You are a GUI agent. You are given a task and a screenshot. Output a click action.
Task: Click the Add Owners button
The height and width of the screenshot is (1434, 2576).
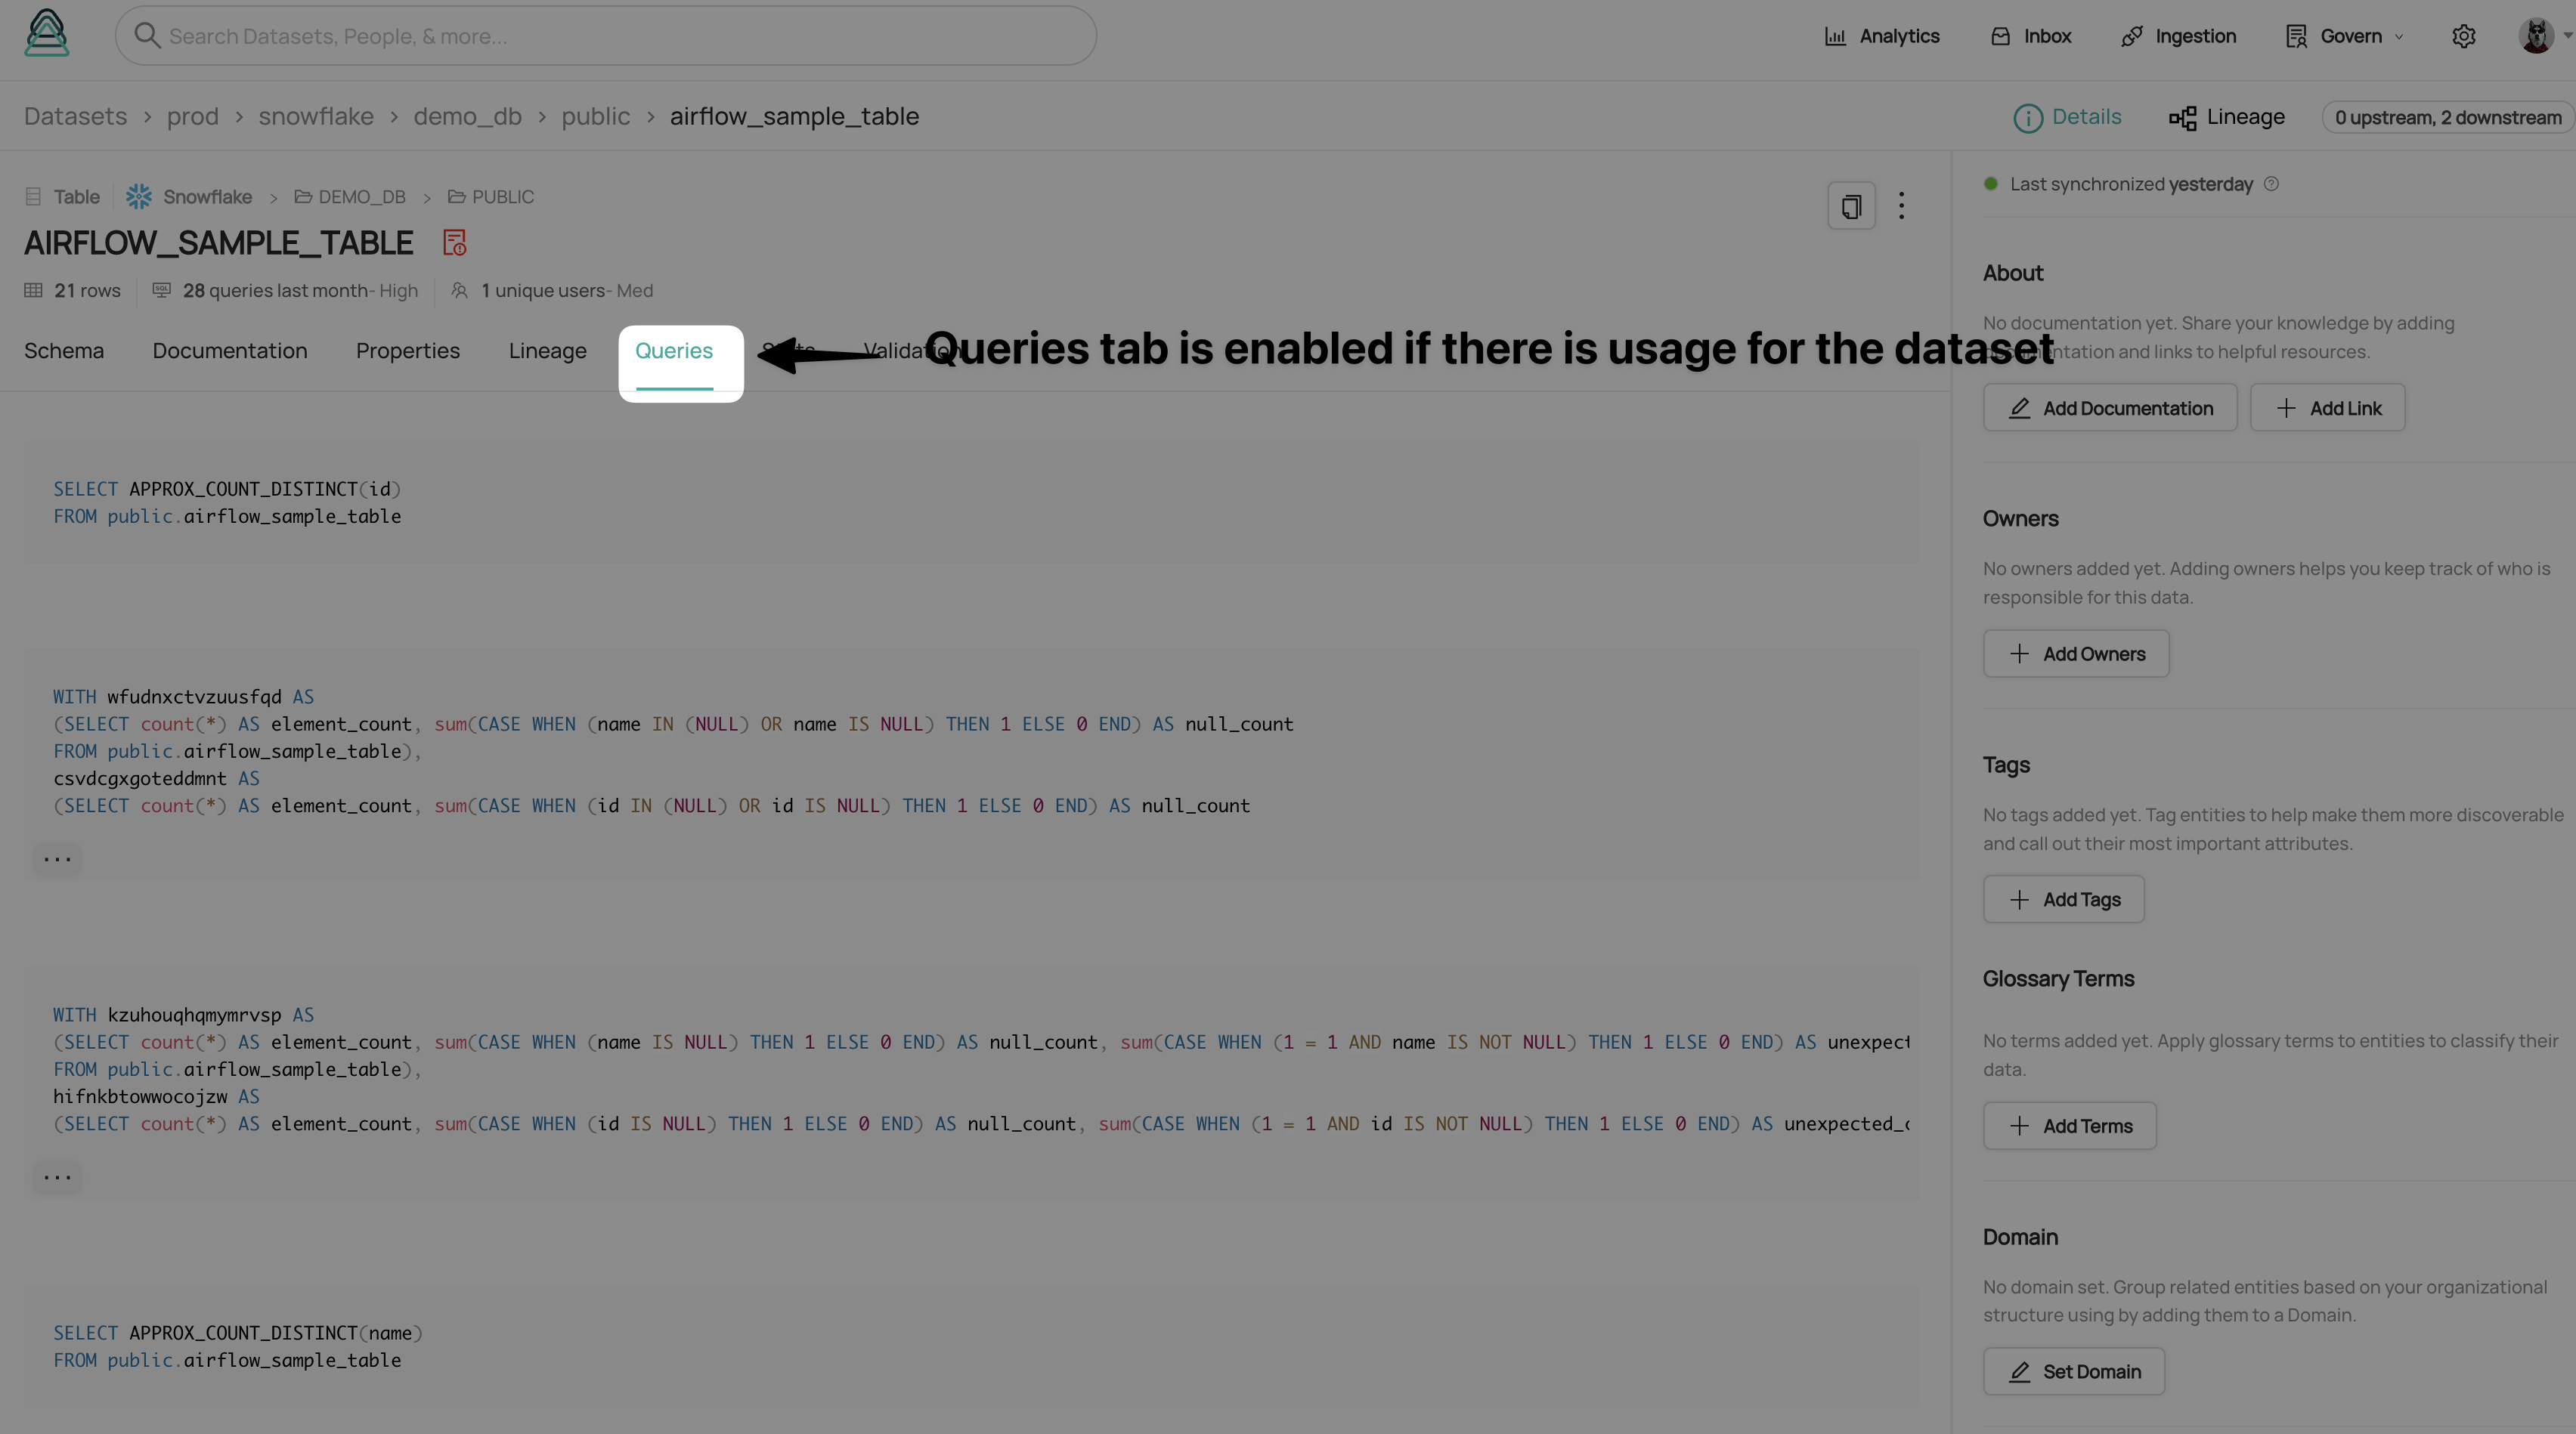point(2076,654)
